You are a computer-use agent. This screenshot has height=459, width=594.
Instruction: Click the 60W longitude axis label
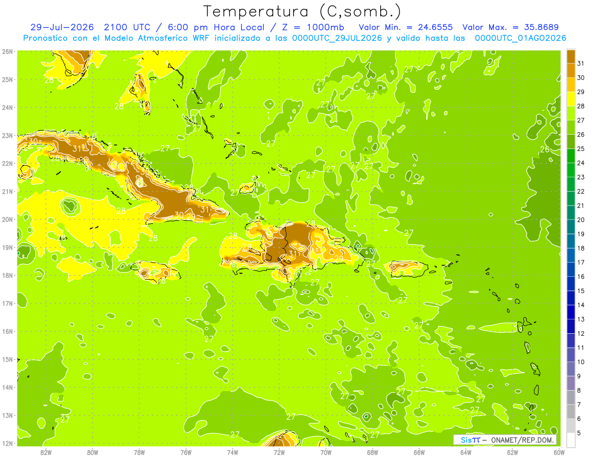click(x=559, y=453)
